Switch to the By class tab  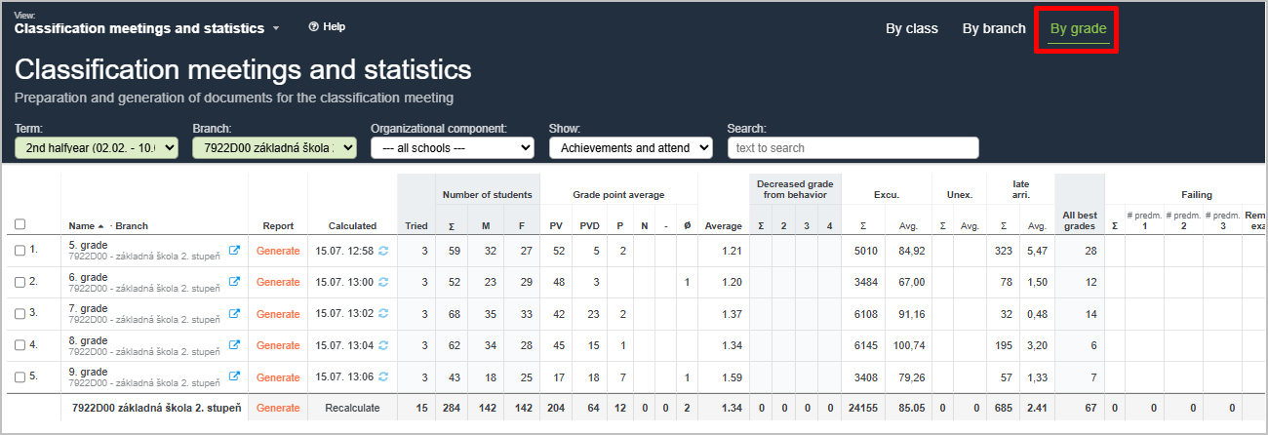click(911, 29)
